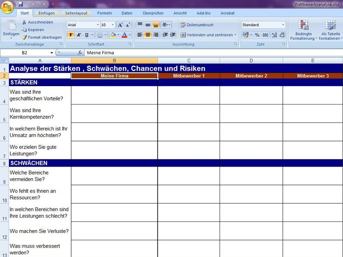Image resolution: width=343 pixels, height=257 pixels.
Task: Expand Schriftart dialog launcher
Action: click(130, 44)
